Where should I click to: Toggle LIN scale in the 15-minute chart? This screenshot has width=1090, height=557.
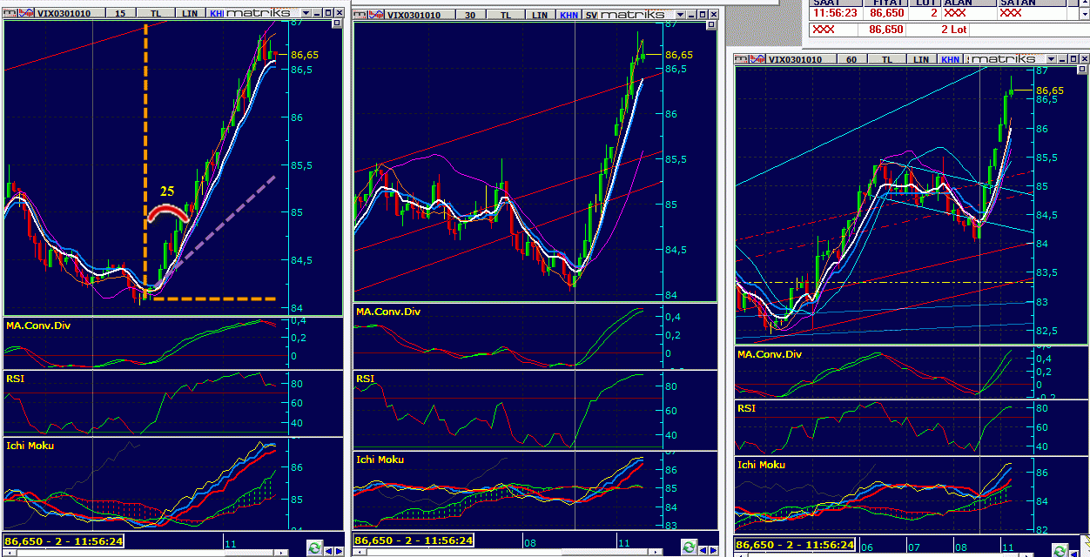point(189,14)
